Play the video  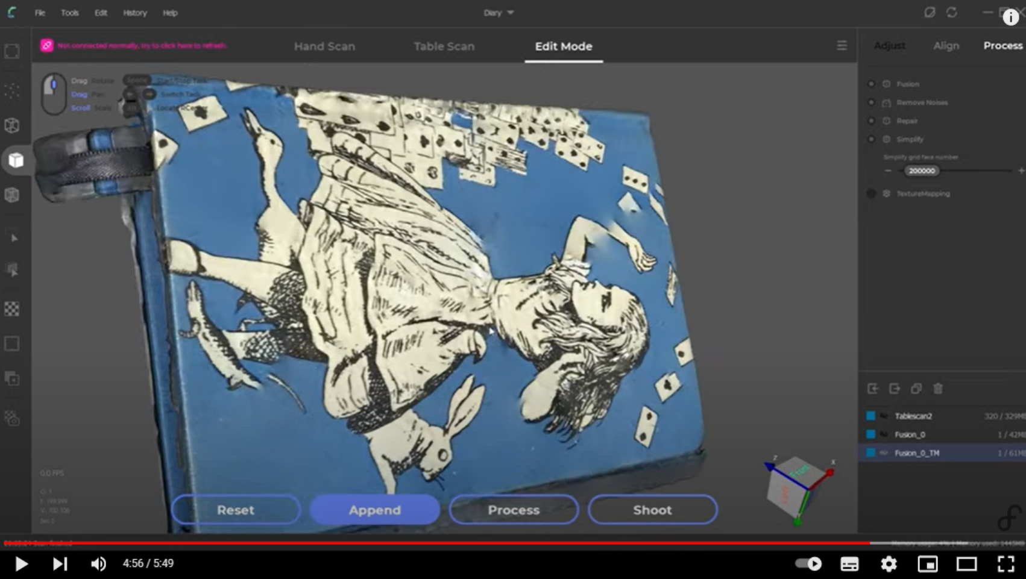pyautogui.click(x=21, y=563)
